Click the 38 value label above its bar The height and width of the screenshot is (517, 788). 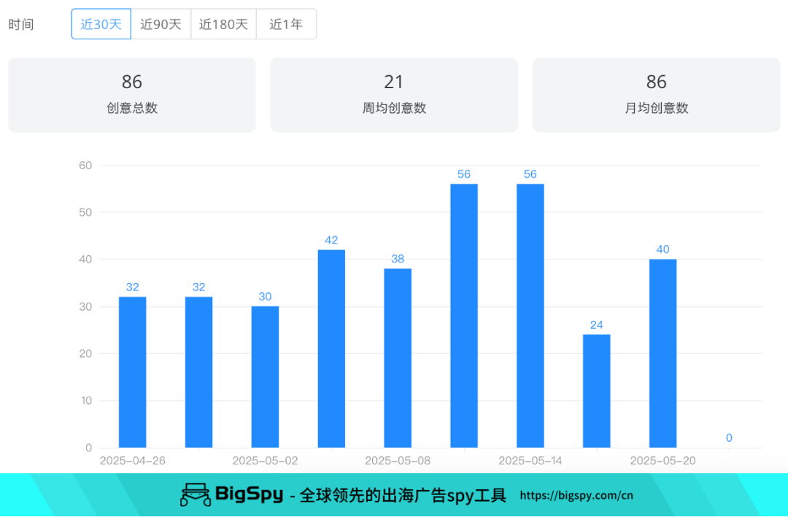tap(398, 259)
